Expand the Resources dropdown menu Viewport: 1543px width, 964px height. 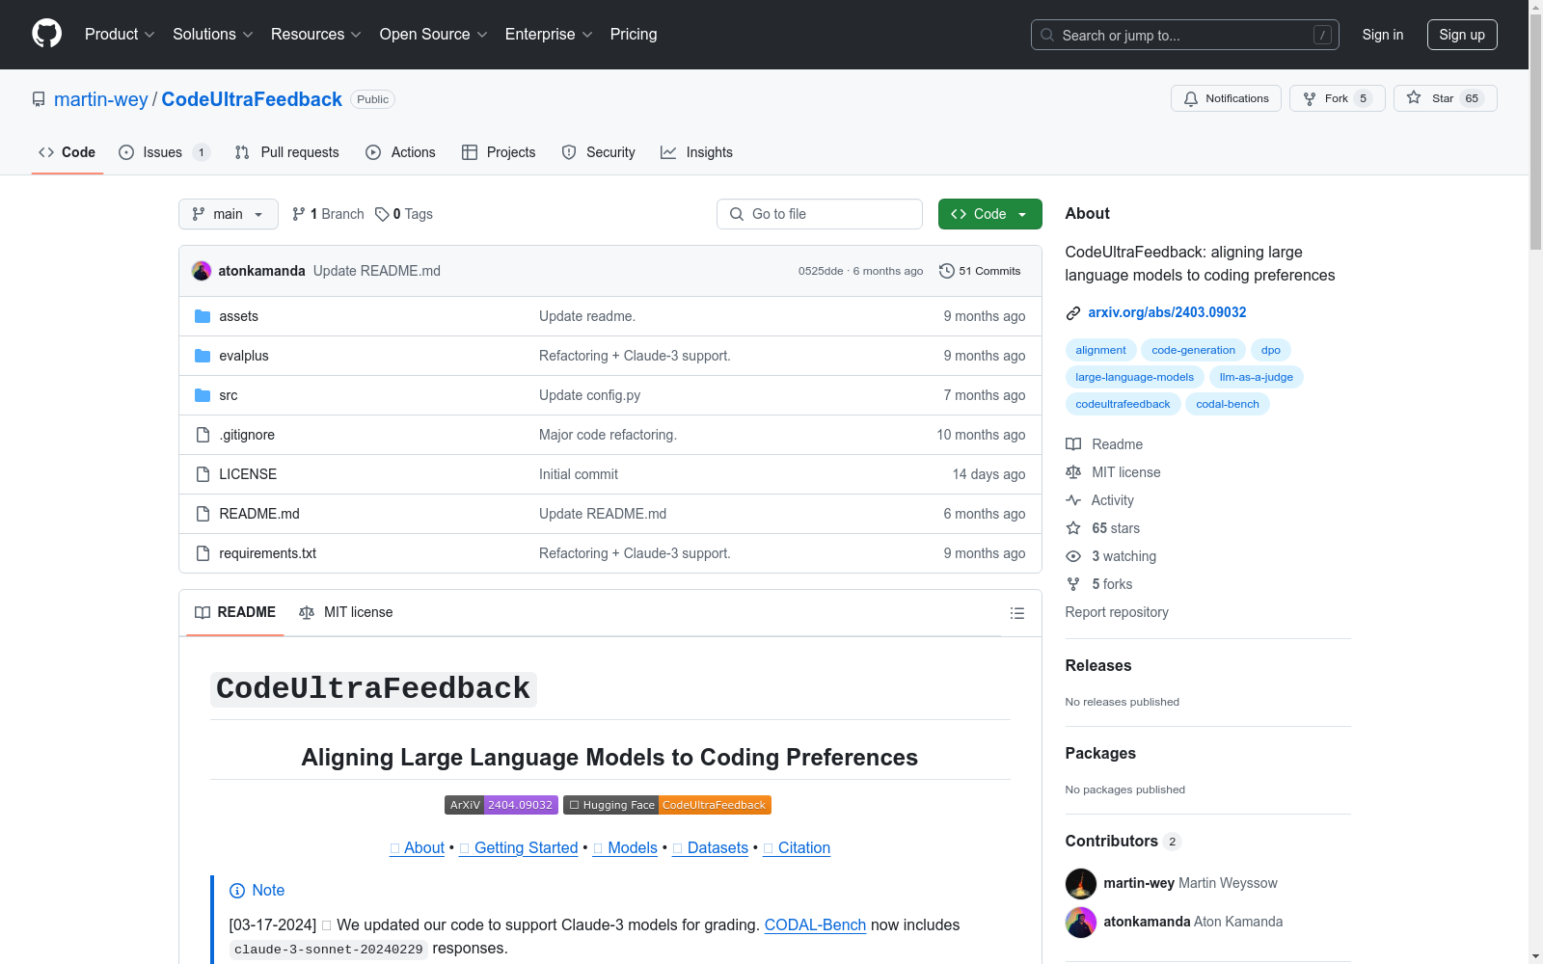[316, 34]
